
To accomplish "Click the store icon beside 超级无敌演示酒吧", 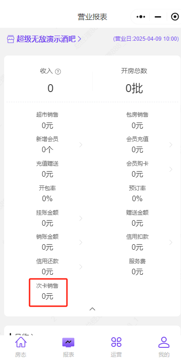I will (11, 39).
